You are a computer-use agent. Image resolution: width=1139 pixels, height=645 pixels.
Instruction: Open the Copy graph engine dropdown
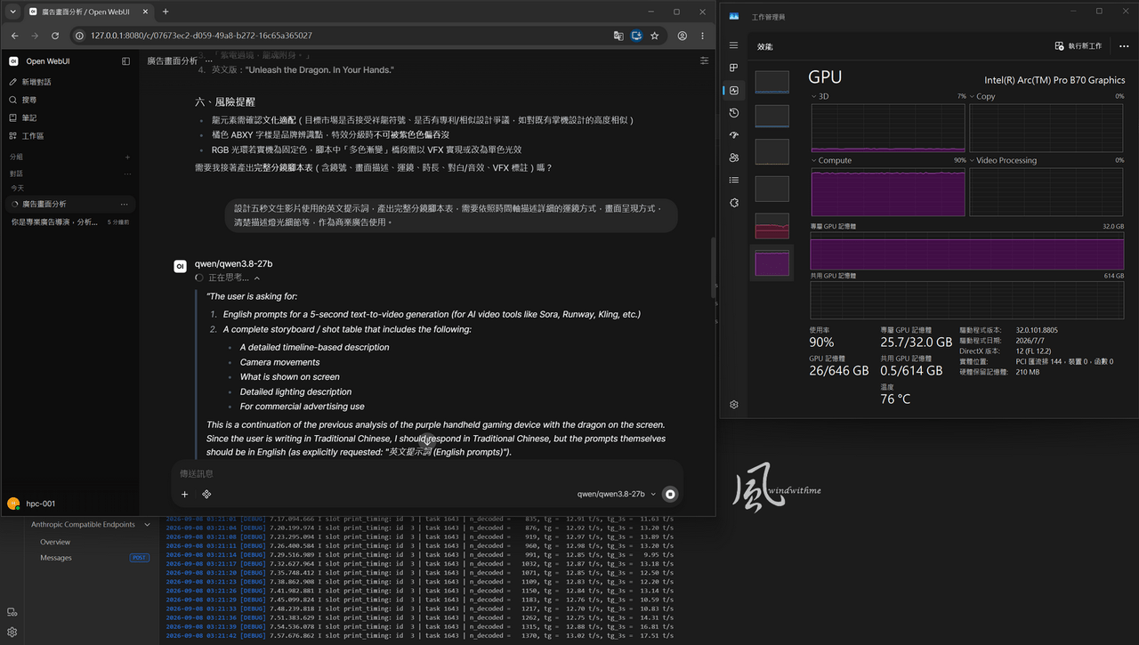coord(973,96)
